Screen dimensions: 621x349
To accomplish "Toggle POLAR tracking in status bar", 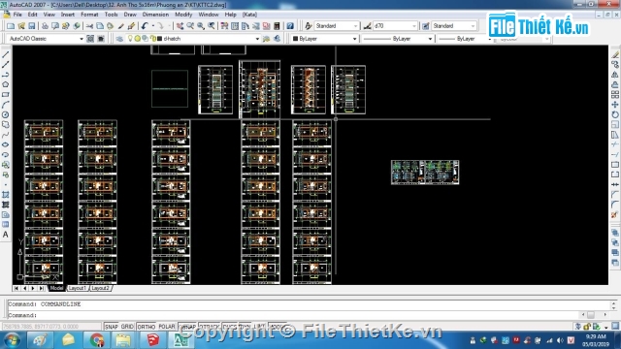I will pyautogui.click(x=167, y=327).
